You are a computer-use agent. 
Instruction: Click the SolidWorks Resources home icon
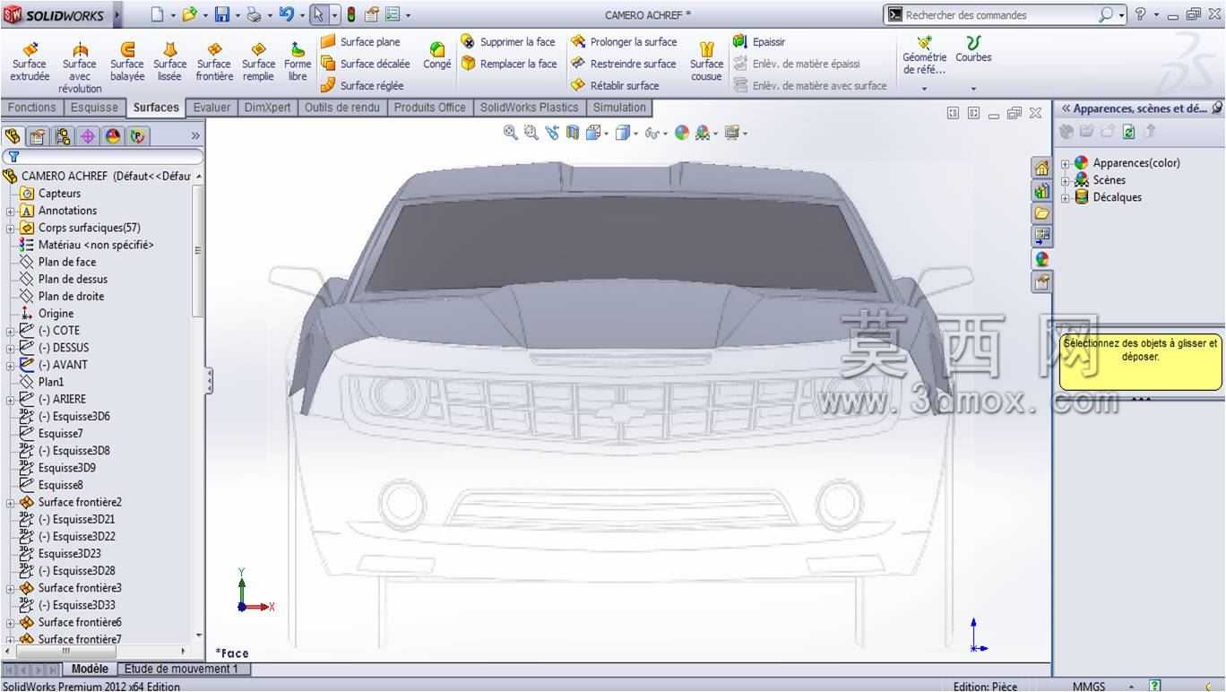tap(1041, 168)
